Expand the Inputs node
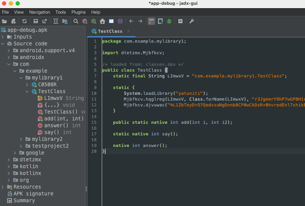This screenshot has height=206, width=305. 2,37
